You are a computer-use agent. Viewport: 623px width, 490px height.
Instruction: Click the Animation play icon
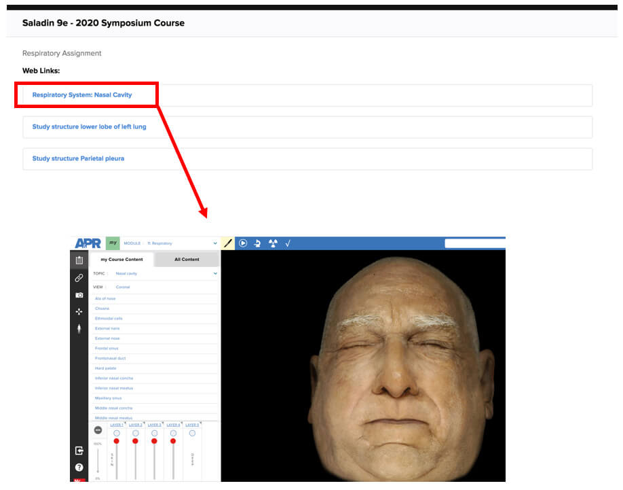click(243, 243)
